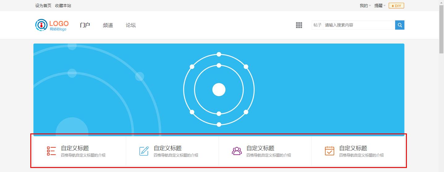Click the blue pencil edit icon
Image resolution: width=444 pixels, height=172 pixels.
click(x=144, y=151)
